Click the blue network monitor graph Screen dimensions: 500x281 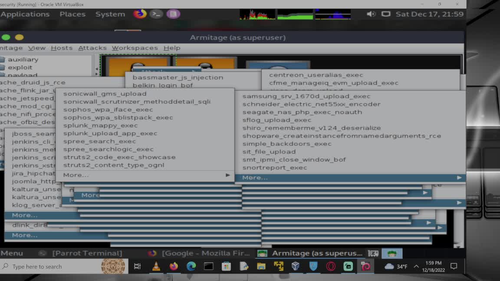click(333, 14)
